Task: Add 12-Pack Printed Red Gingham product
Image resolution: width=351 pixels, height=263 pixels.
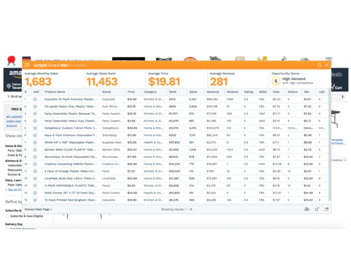Action: click(x=35, y=200)
